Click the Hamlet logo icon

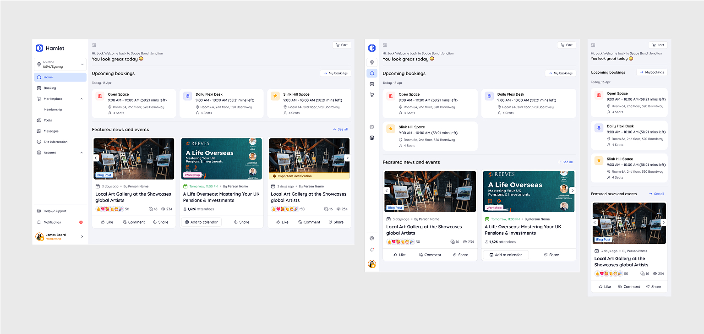click(x=39, y=48)
